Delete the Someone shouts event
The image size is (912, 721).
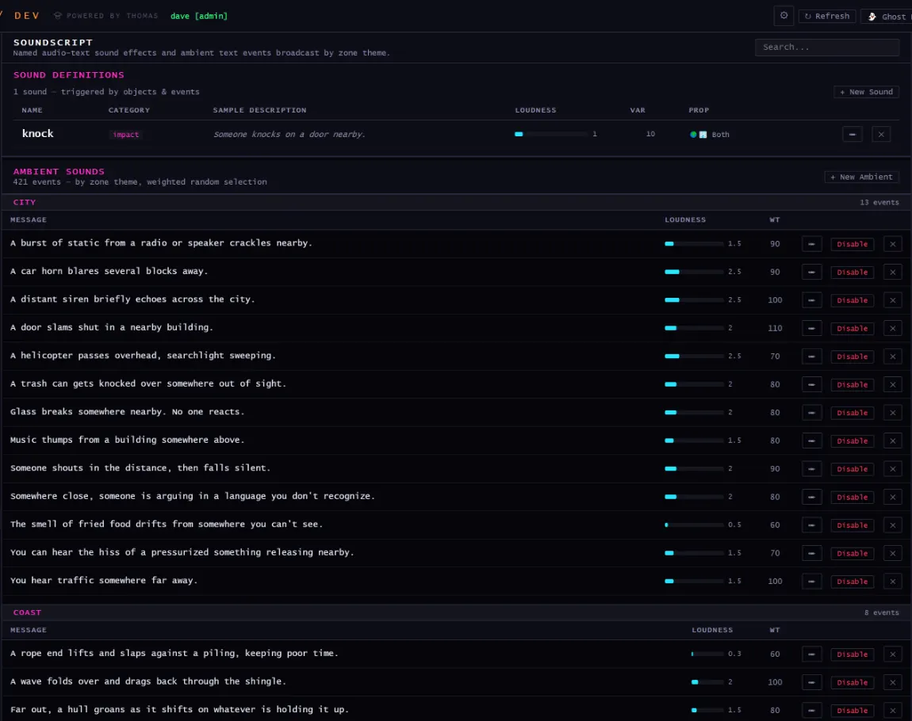point(893,469)
